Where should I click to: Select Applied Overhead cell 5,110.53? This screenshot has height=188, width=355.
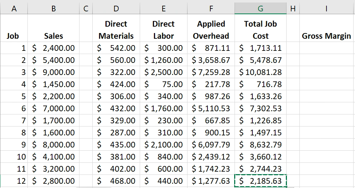[x=211, y=108]
